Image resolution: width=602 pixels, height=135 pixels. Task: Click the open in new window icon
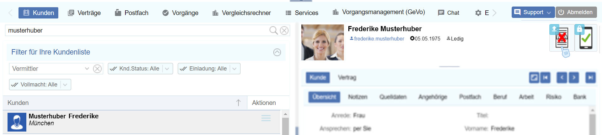(x=534, y=77)
